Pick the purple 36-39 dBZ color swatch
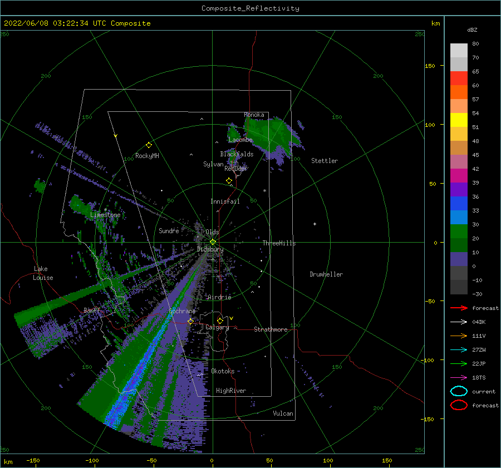 pyautogui.click(x=459, y=189)
